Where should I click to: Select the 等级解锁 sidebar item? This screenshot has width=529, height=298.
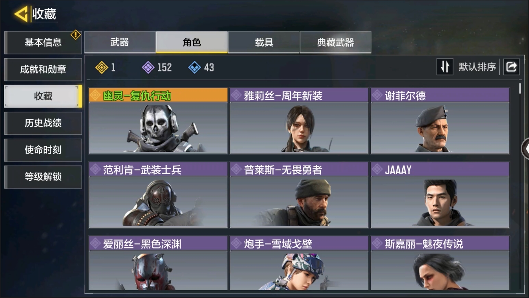pos(43,177)
